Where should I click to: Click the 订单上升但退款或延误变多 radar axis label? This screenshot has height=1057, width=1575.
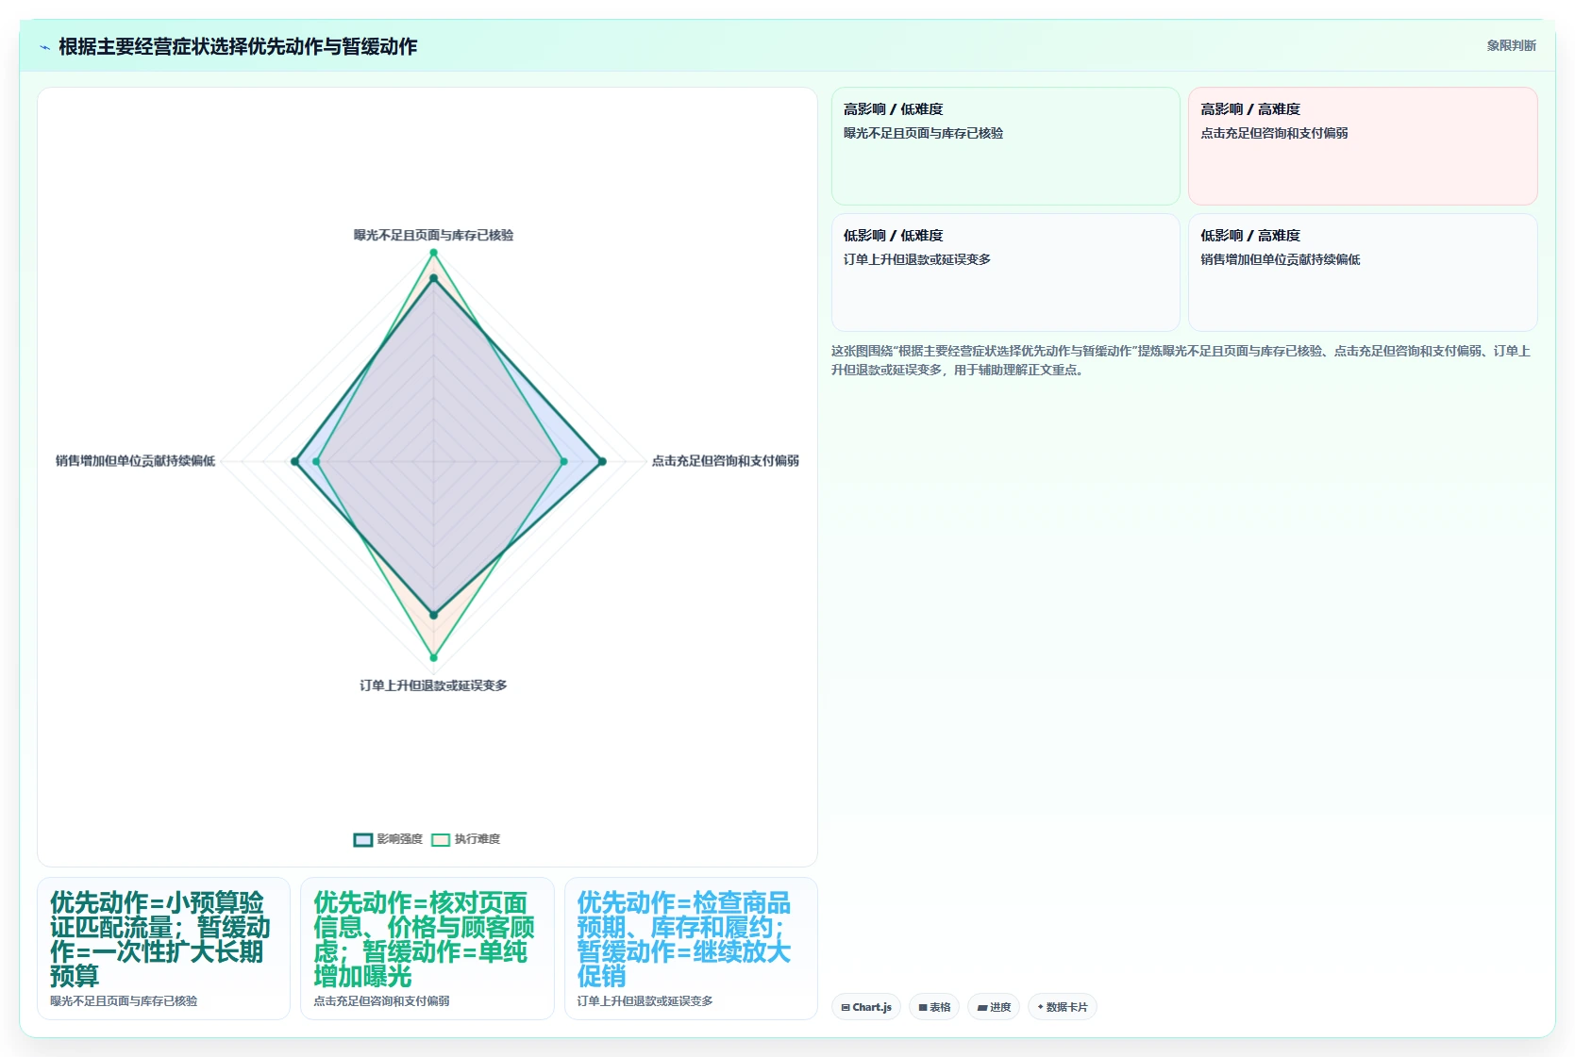coord(434,685)
